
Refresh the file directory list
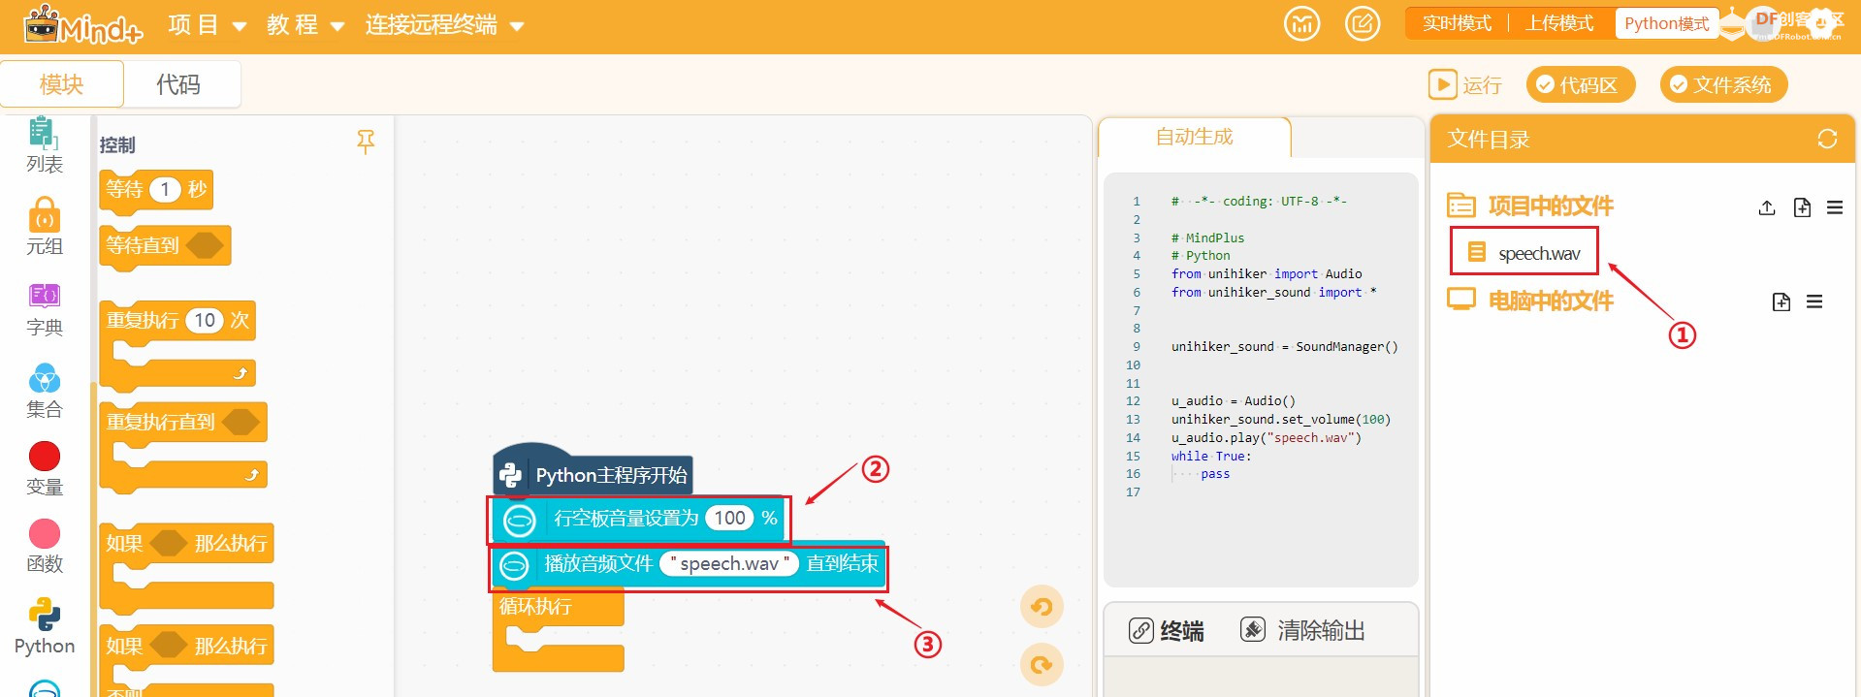pos(1827,140)
